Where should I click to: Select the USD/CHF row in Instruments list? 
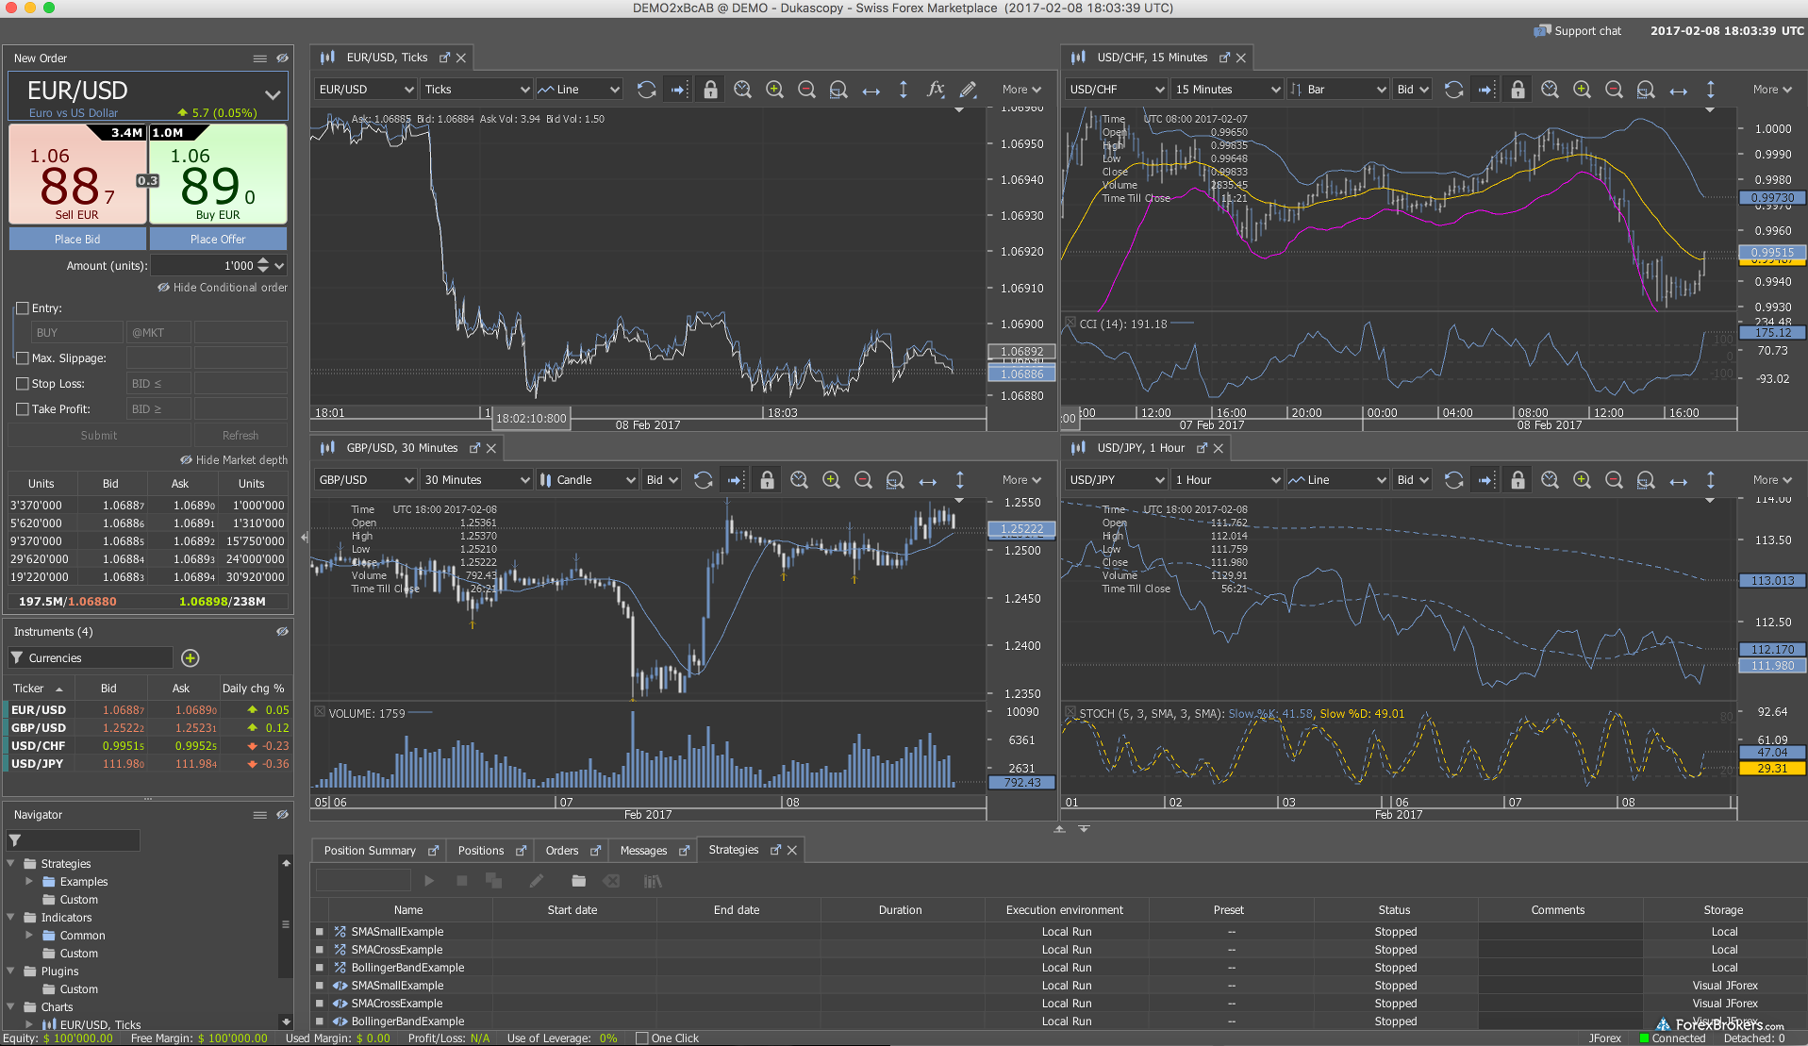pos(149,746)
